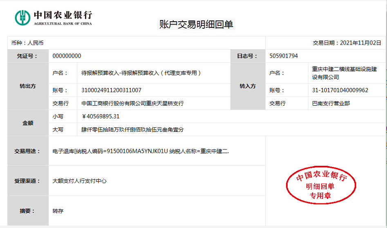Viewport: 387px width, 228px height.
Task: Select payee bank 巴南支行营业部
Action: tap(331, 104)
